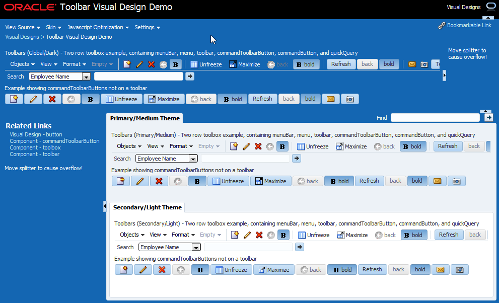The width and height of the screenshot is (499, 303).
Task: Click the Bookmarkable Link text
Action: [x=469, y=26]
